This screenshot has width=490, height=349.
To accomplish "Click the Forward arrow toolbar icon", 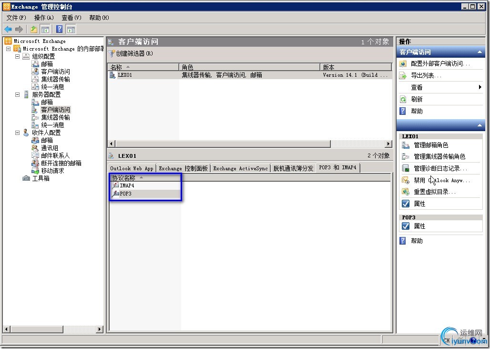I will click(x=19, y=30).
